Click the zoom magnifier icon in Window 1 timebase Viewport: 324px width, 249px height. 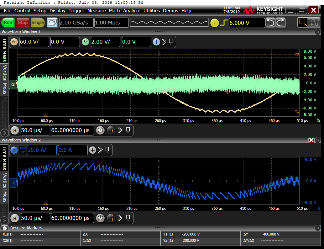tap(100, 130)
